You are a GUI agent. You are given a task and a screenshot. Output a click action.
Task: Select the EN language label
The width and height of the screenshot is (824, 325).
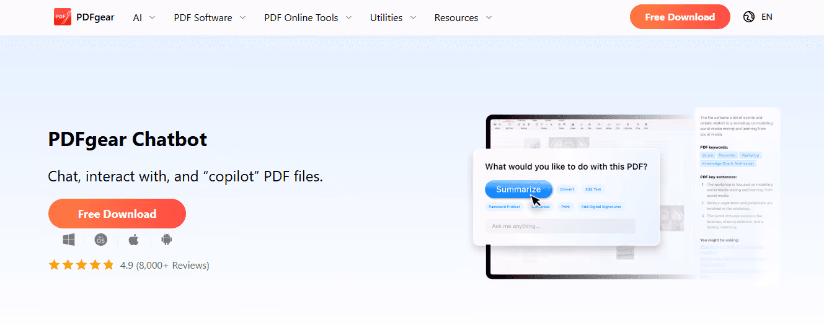[767, 17]
